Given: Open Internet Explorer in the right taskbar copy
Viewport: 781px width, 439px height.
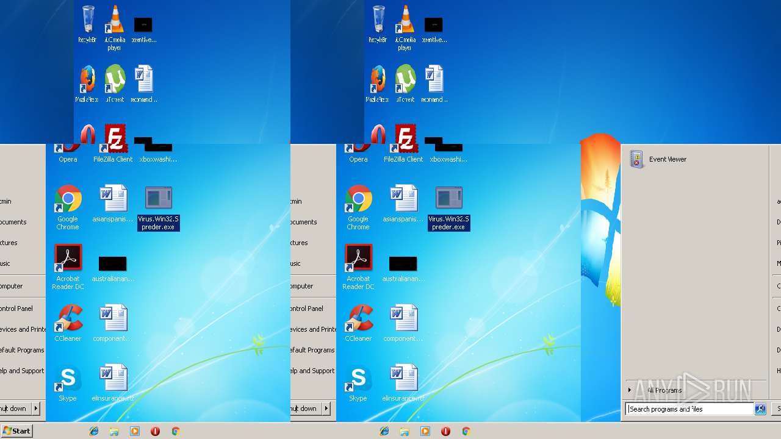Looking at the screenshot, I should pos(384,431).
